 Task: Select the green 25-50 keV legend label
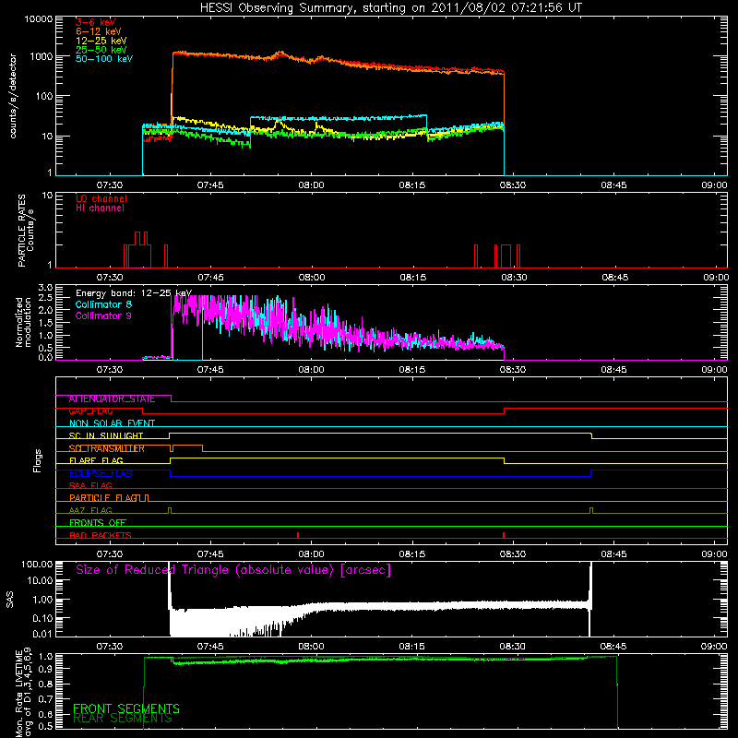point(101,50)
